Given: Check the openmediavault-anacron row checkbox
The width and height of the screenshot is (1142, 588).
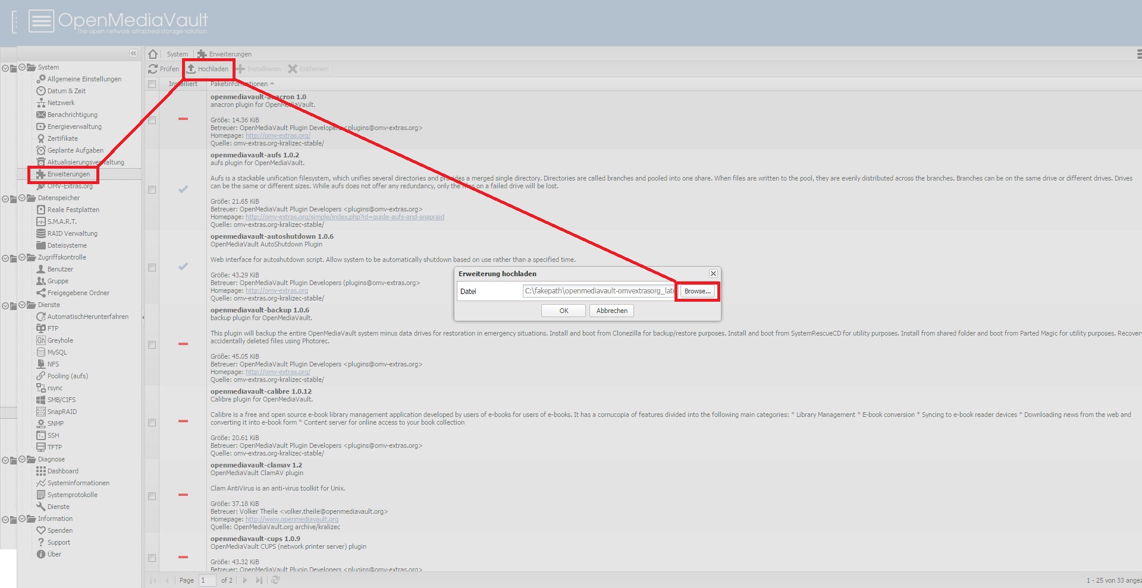Looking at the screenshot, I should pos(152,121).
